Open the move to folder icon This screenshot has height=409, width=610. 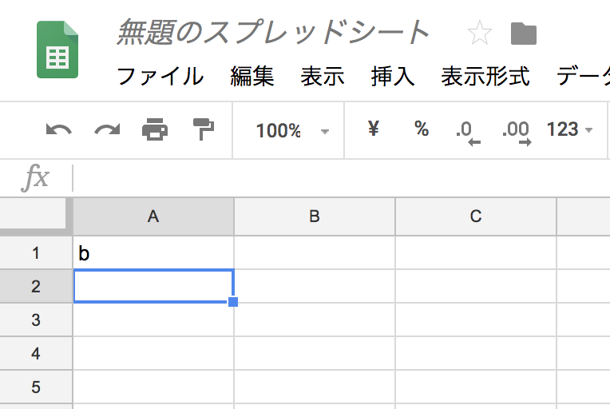[524, 34]
